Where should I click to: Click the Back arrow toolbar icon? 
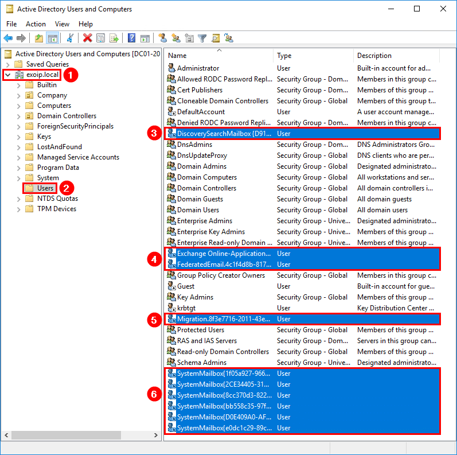click(8, 38)
